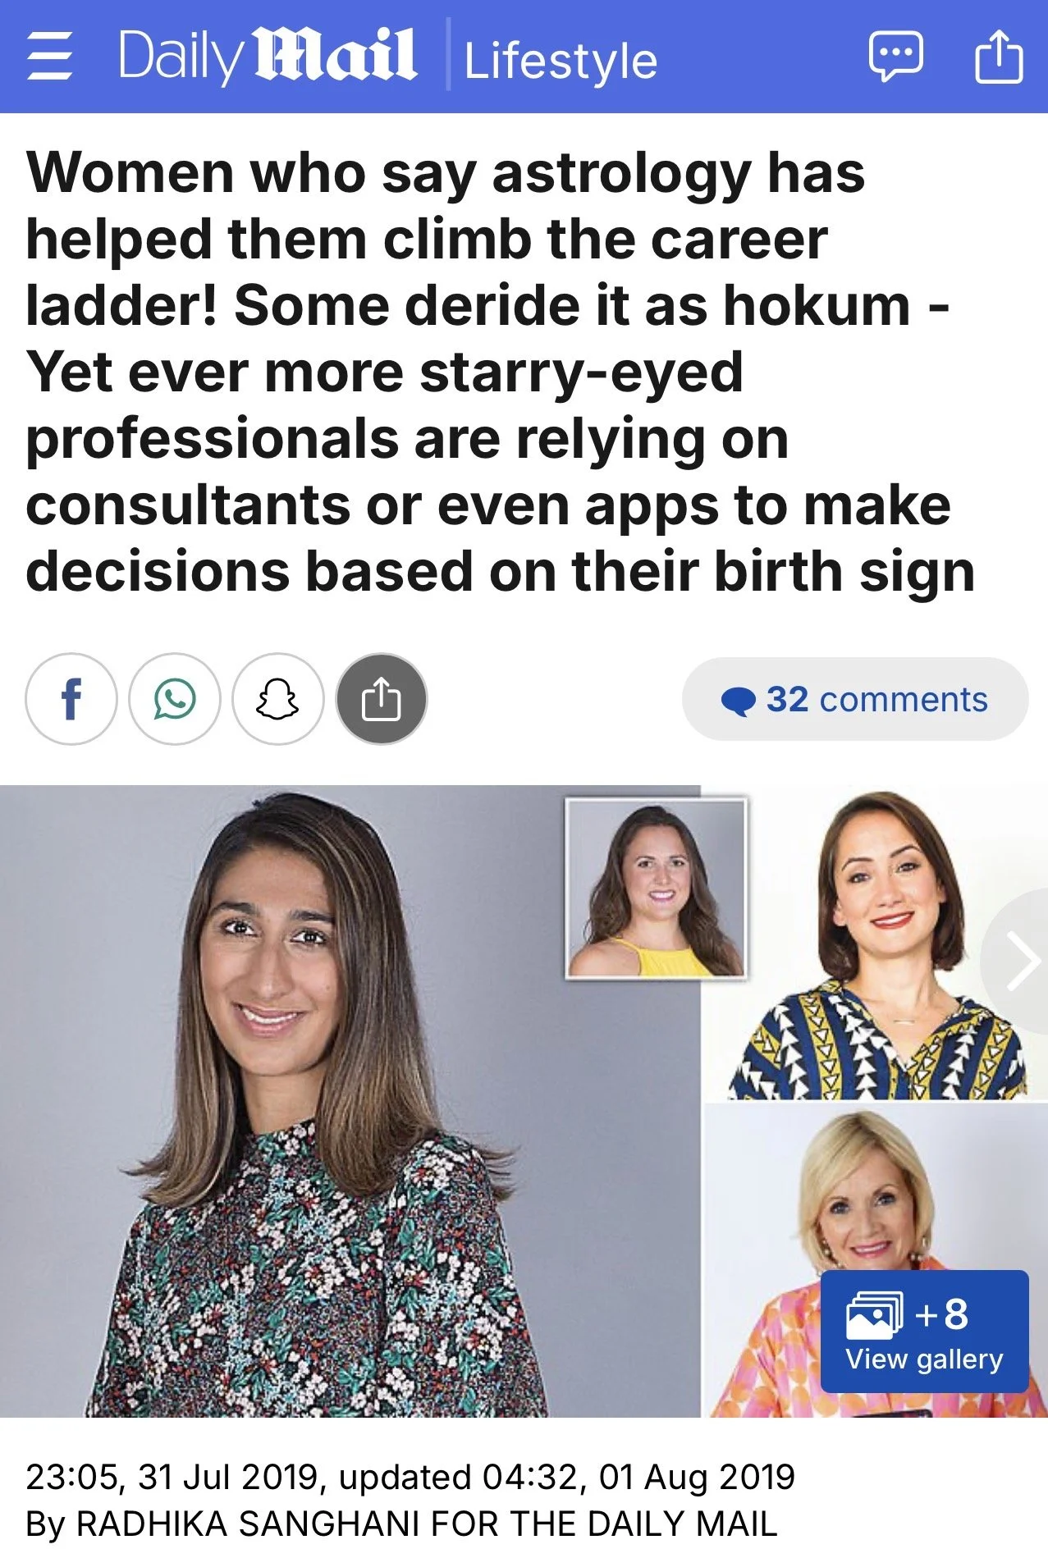The height and width of the screenshot is (1558, 1048).
Task: Open photo of woman in blue patterned top
Action: click(876, 943)
